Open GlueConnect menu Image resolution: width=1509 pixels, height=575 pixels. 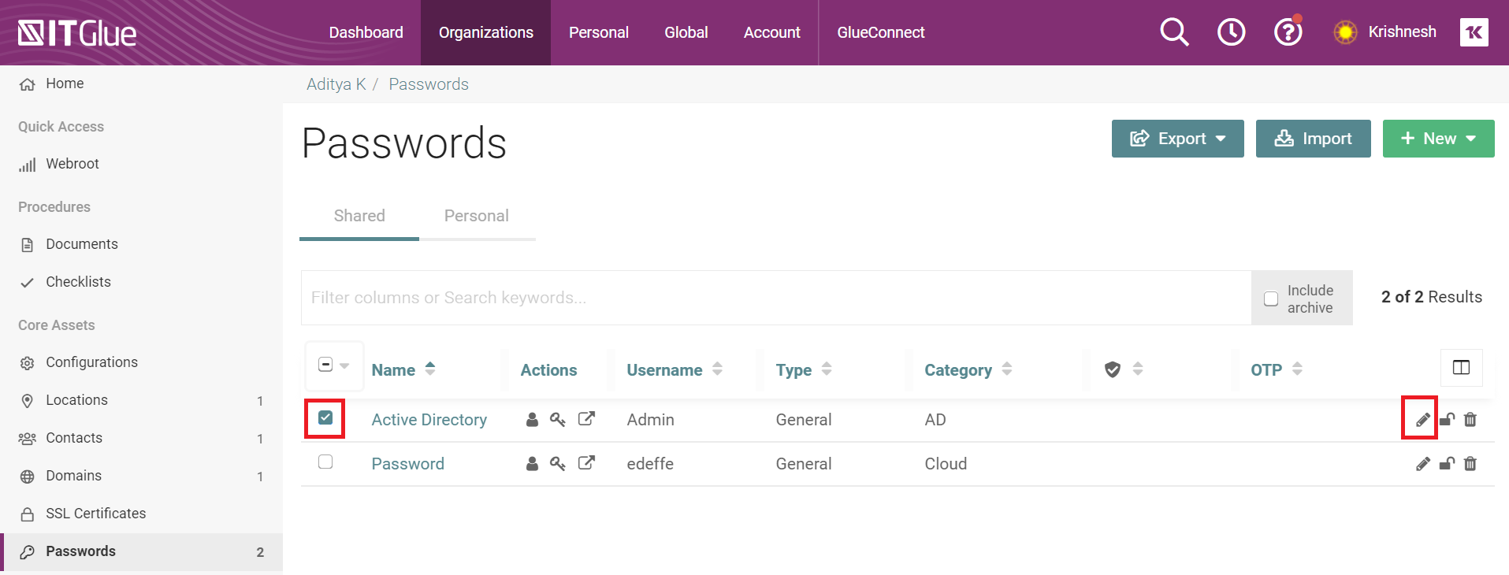click(880, 32)
